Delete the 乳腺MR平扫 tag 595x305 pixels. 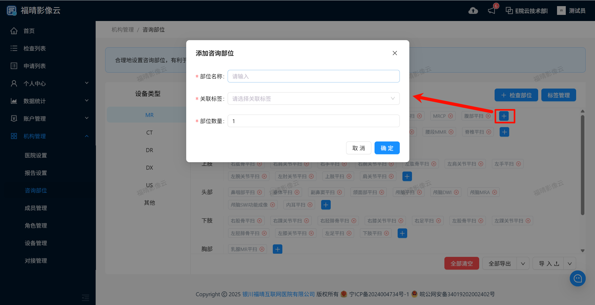[262, 249]
